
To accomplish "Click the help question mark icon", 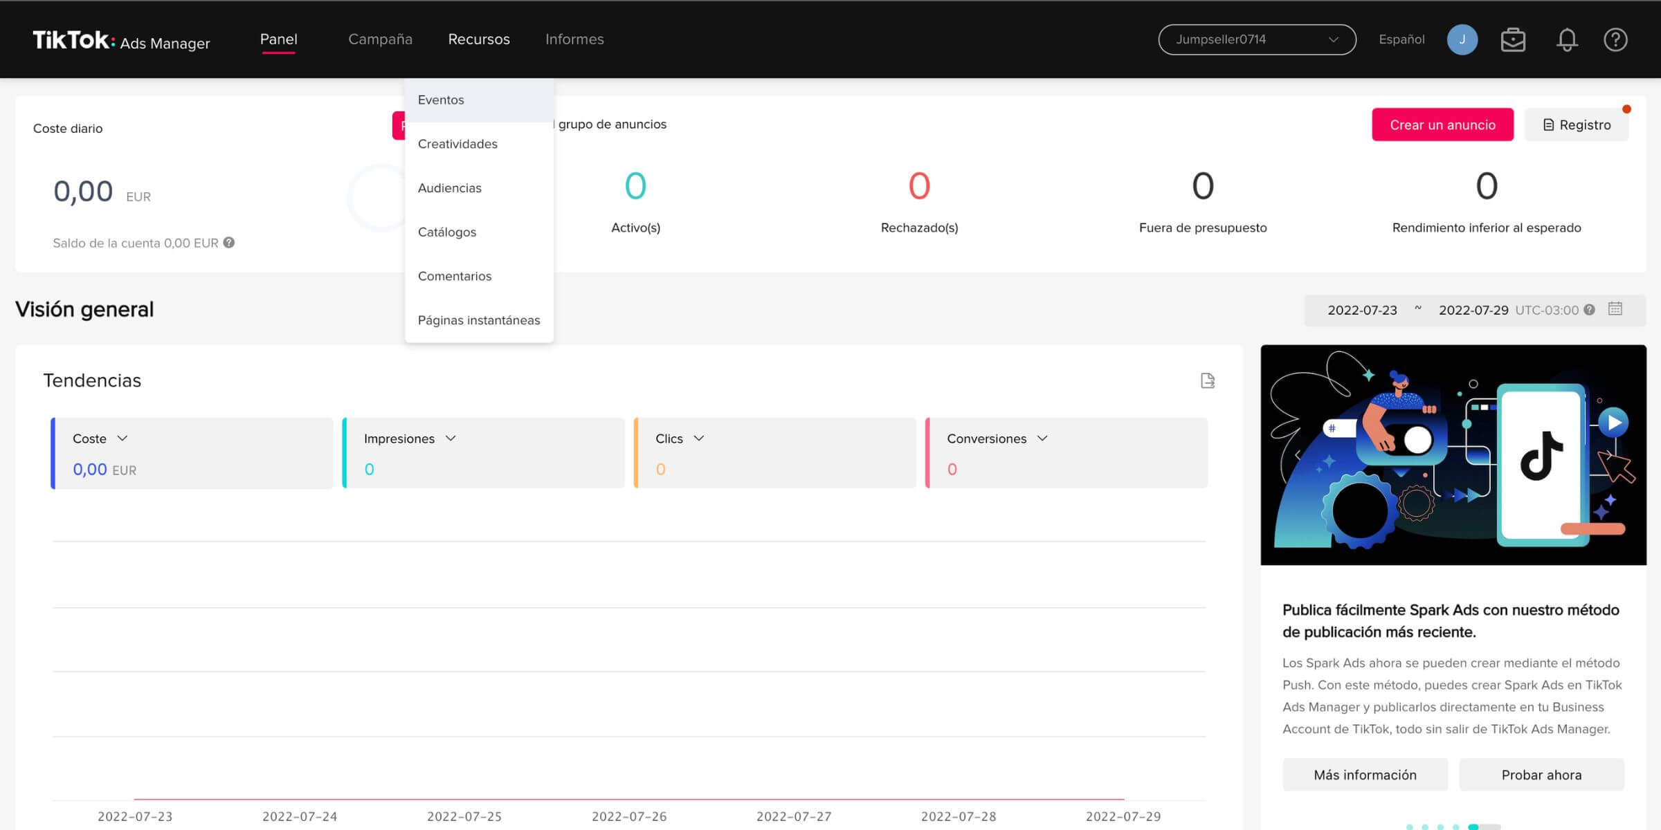I will pos(1615,39).
